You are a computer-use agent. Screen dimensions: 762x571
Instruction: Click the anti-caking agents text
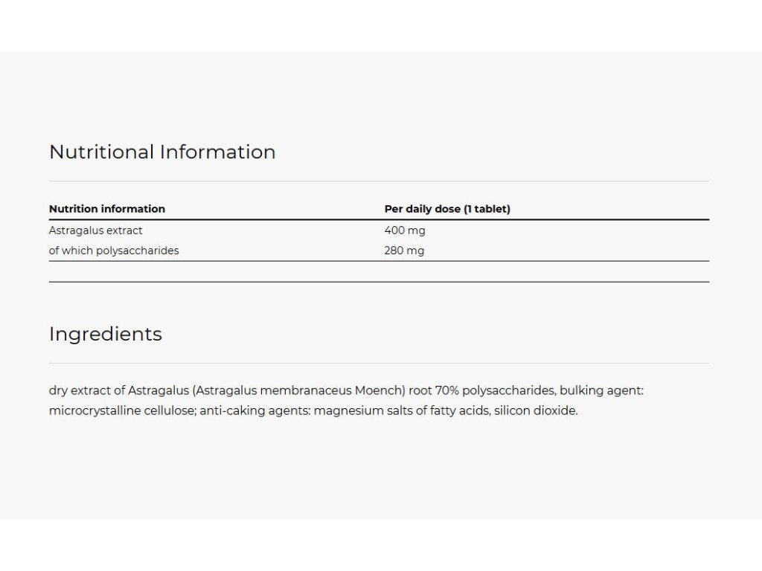[255, 410]
